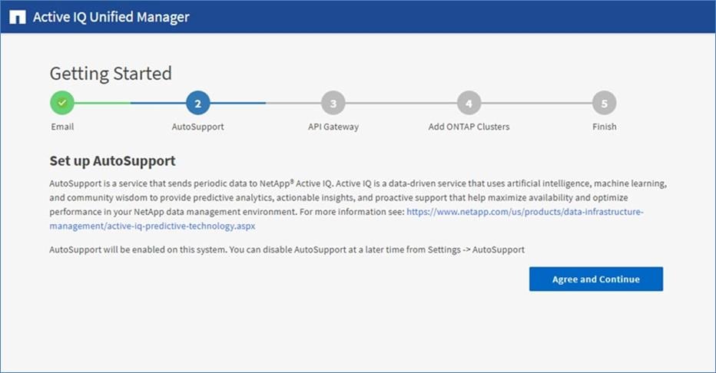Image resolution: width=716 pixels, height=373 pixels.
Task: Open the NetApp Active IQ predictive technology link
Action: pos(525,212)
